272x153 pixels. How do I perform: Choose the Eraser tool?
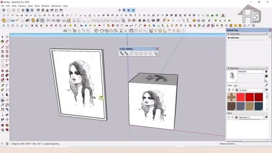(x=7, y=41)
